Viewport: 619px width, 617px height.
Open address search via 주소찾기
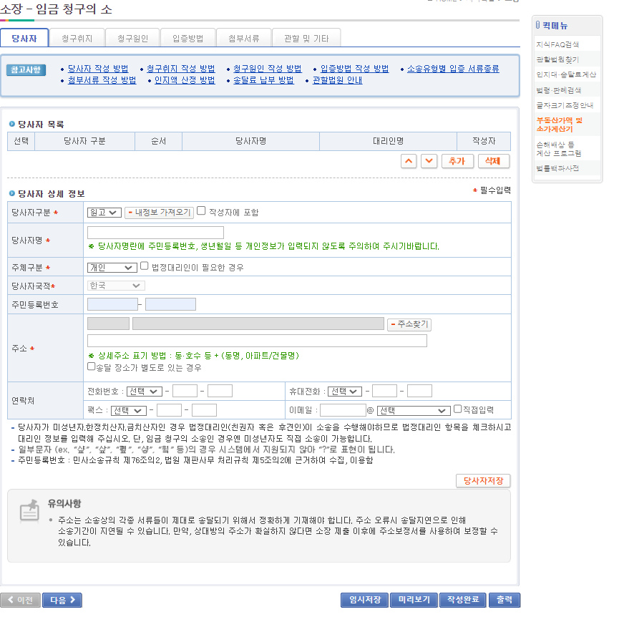tap(411, 324)
